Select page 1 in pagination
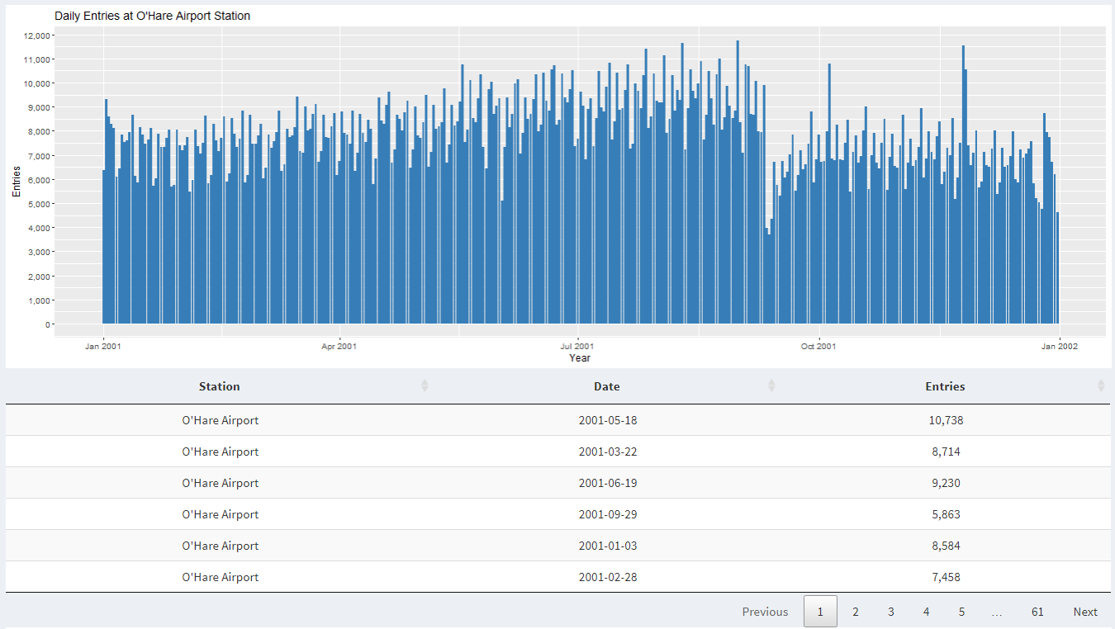The width and height of the screenshot is (1115, 629). point(820,612)
